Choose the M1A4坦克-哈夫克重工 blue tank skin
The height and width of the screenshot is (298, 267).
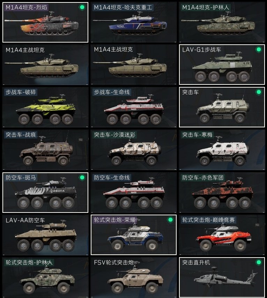click(x=134, y=22)
